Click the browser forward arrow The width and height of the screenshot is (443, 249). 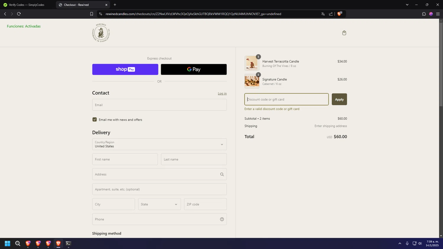point(12,14)
